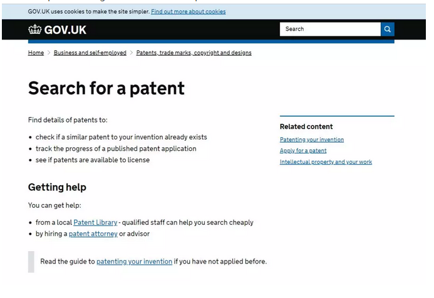Click the GOV.UK text in header
This screenshot has width=434, height=298.
(65, 30)
